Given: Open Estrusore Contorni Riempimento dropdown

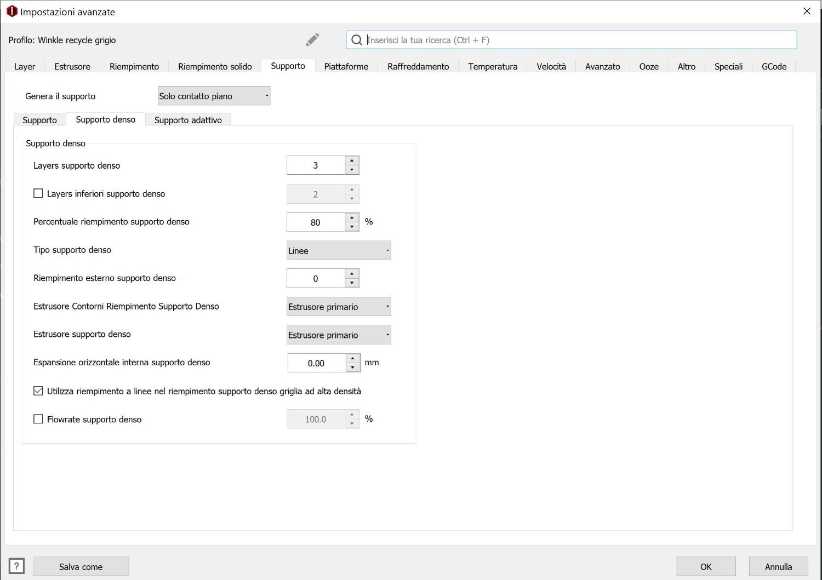Looking at the screenshot, I should tap(339, 307).
